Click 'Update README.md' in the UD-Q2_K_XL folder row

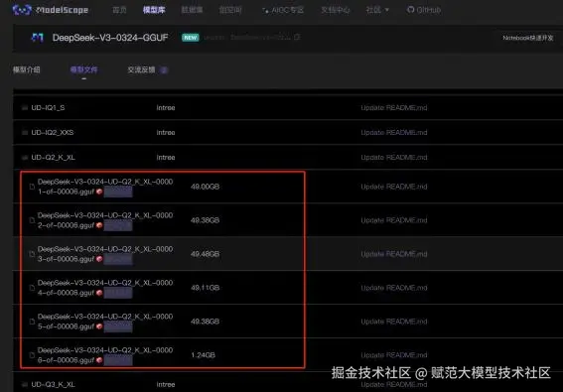pos(394,157)
